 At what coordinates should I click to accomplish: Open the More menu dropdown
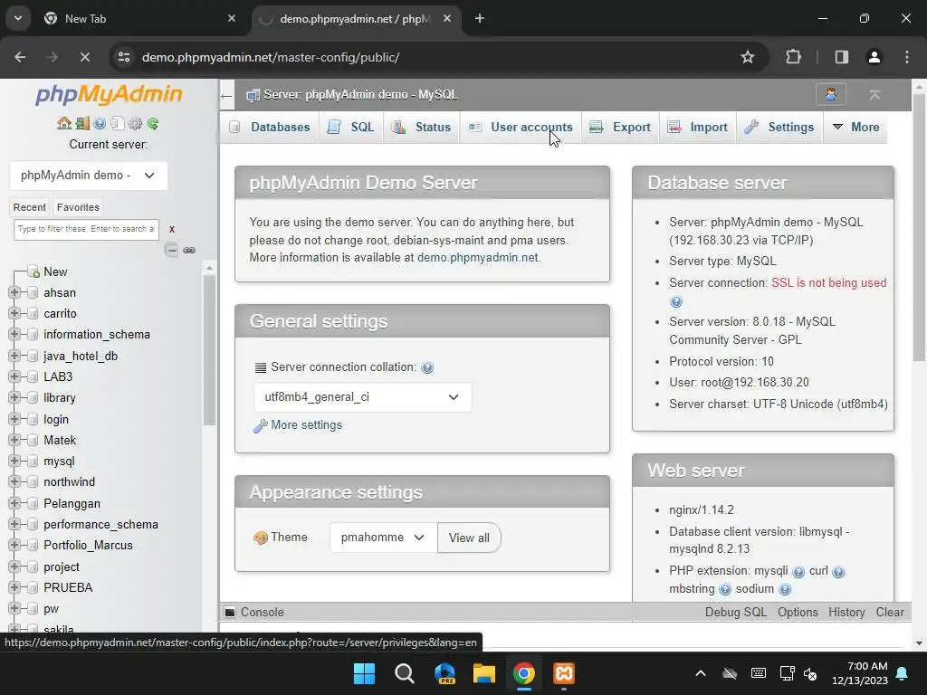[x=855, y=127]
